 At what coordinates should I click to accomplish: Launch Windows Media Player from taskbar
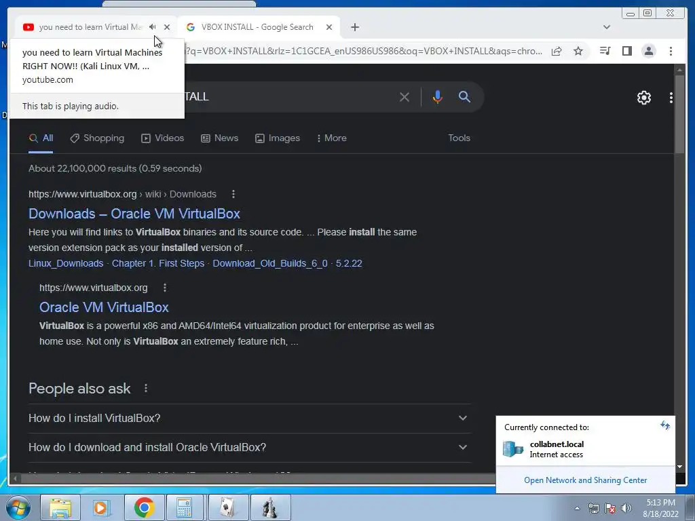click(102, 507)
